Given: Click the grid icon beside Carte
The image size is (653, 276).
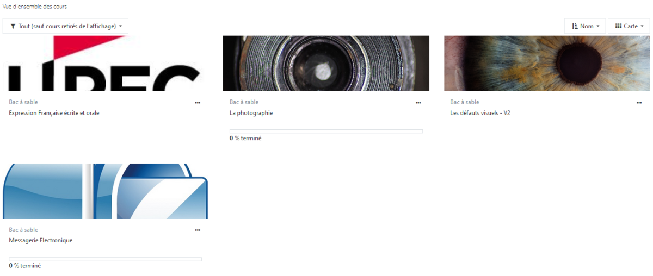Looking at the screenshot, I should pos(618,26).
